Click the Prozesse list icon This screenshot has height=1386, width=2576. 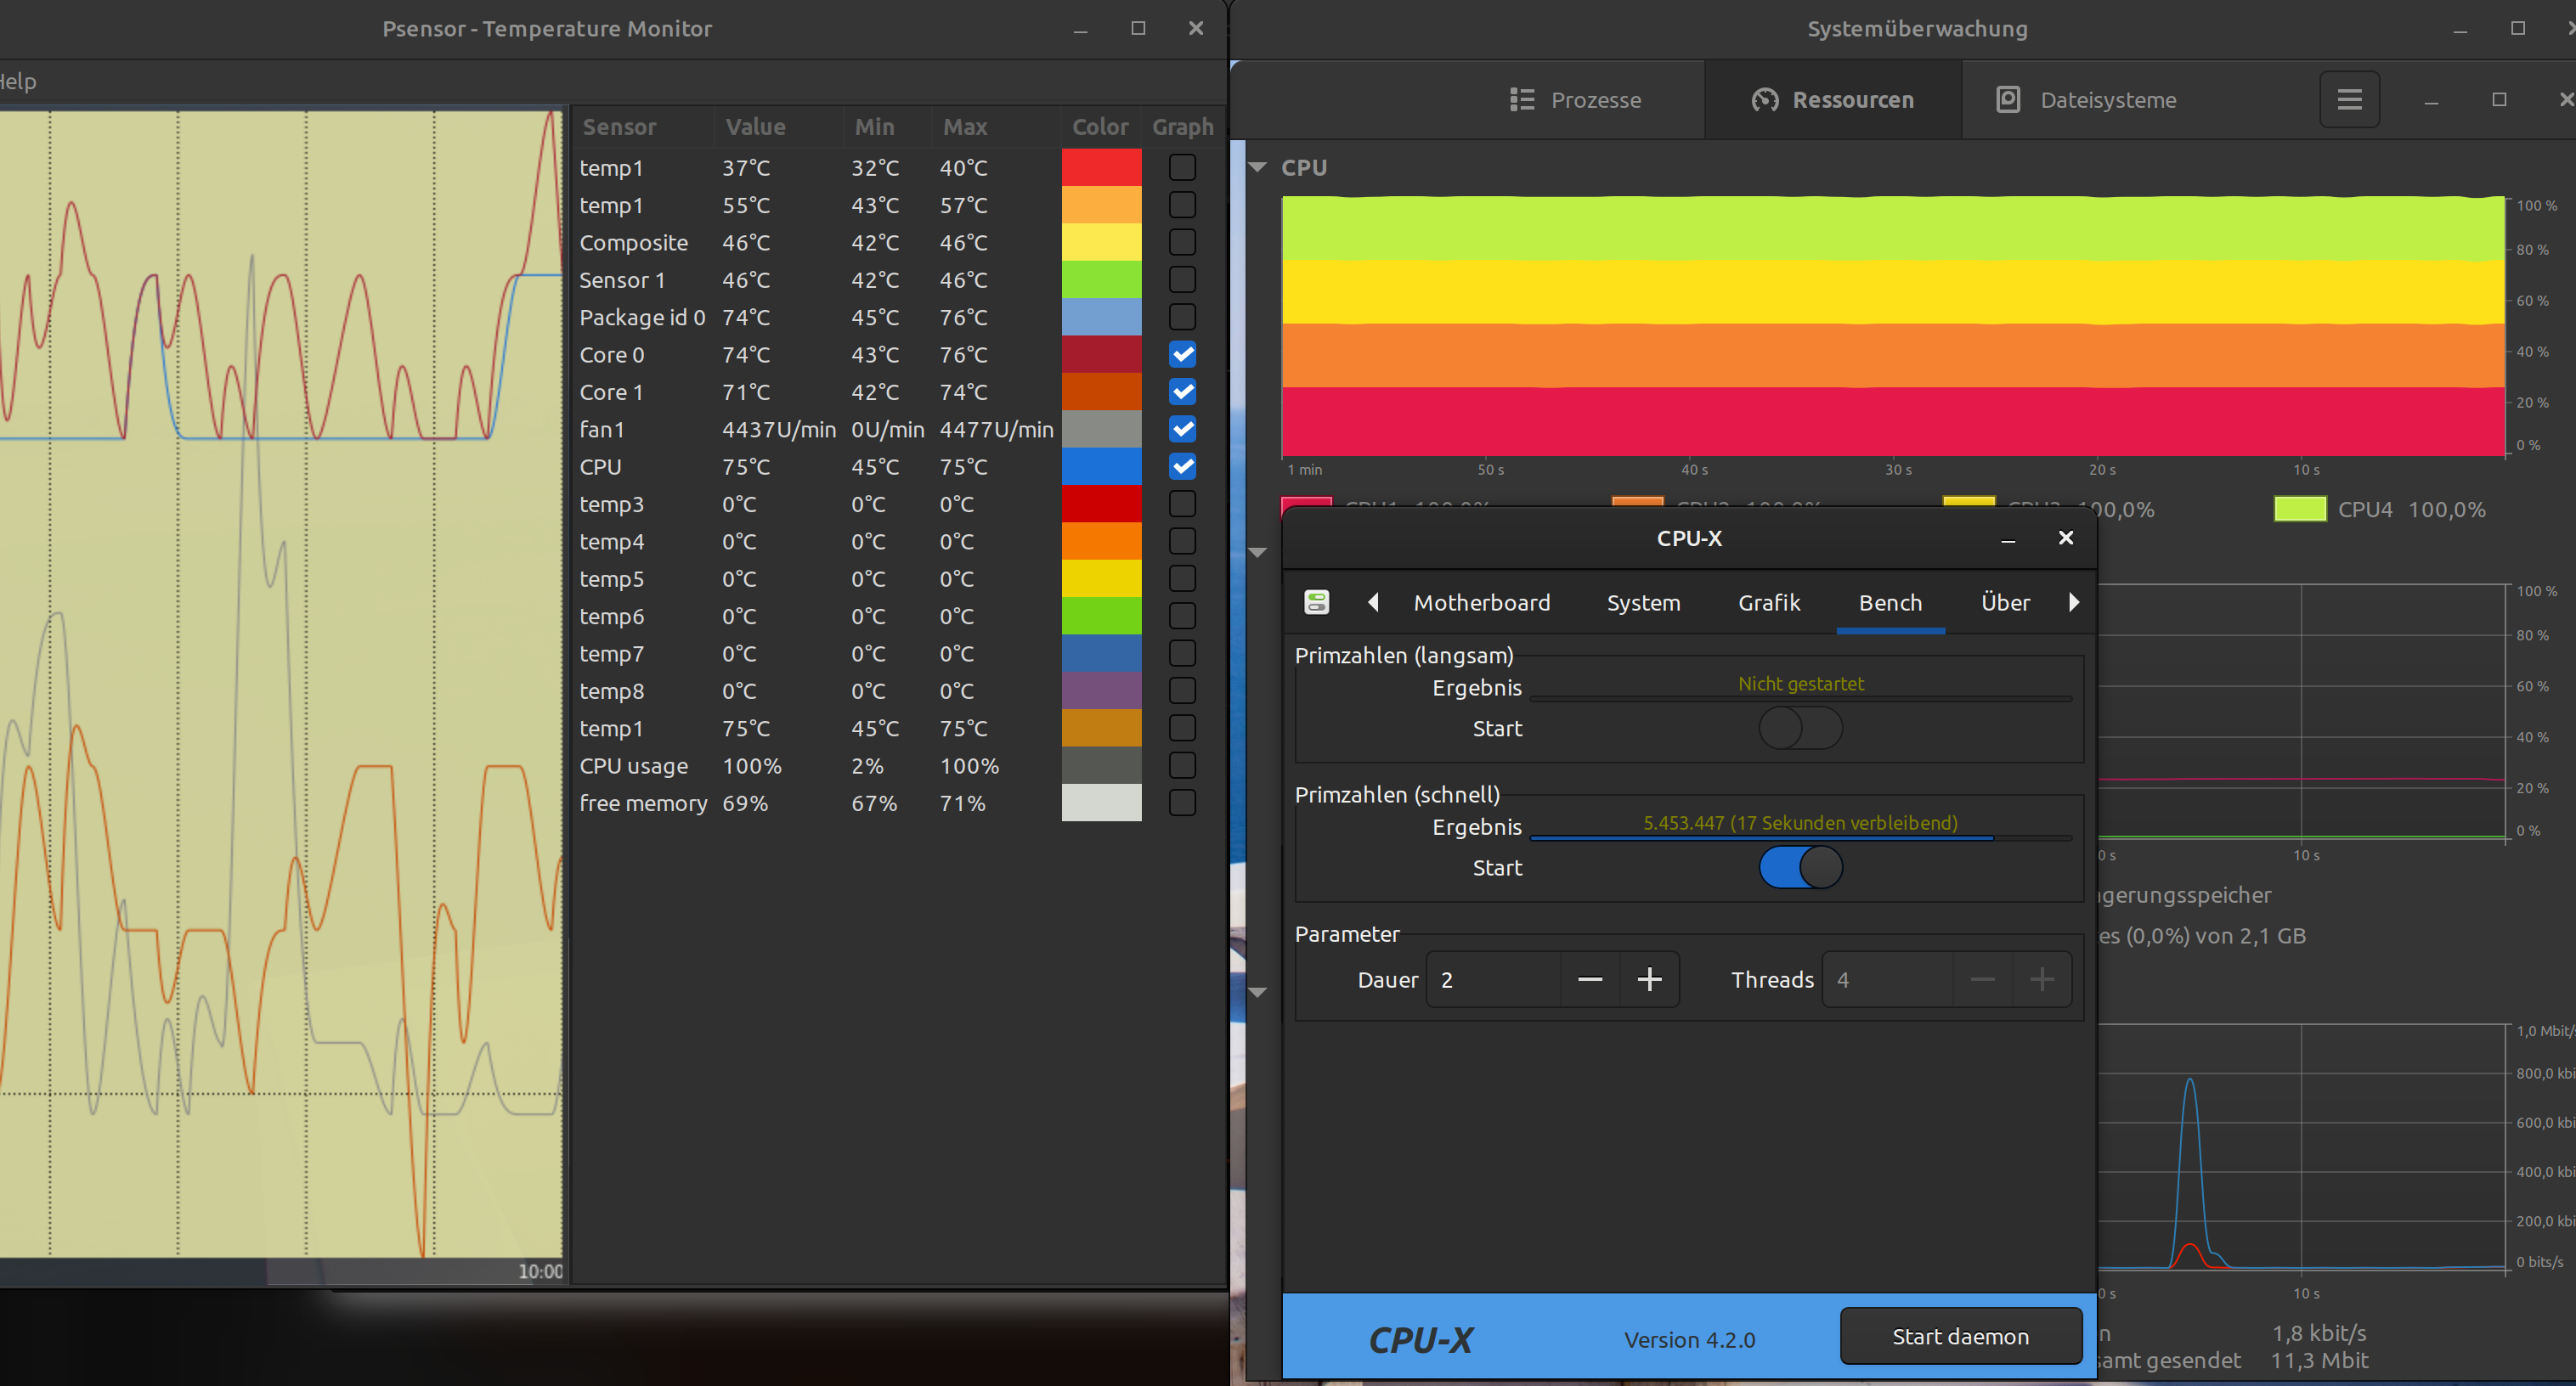click(1521, 100)
